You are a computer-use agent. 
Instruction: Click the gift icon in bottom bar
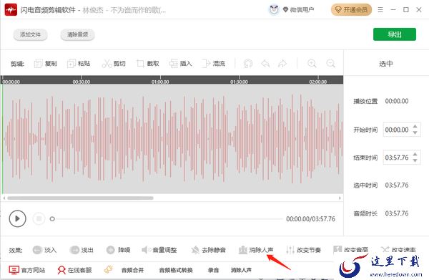point(109,269)
